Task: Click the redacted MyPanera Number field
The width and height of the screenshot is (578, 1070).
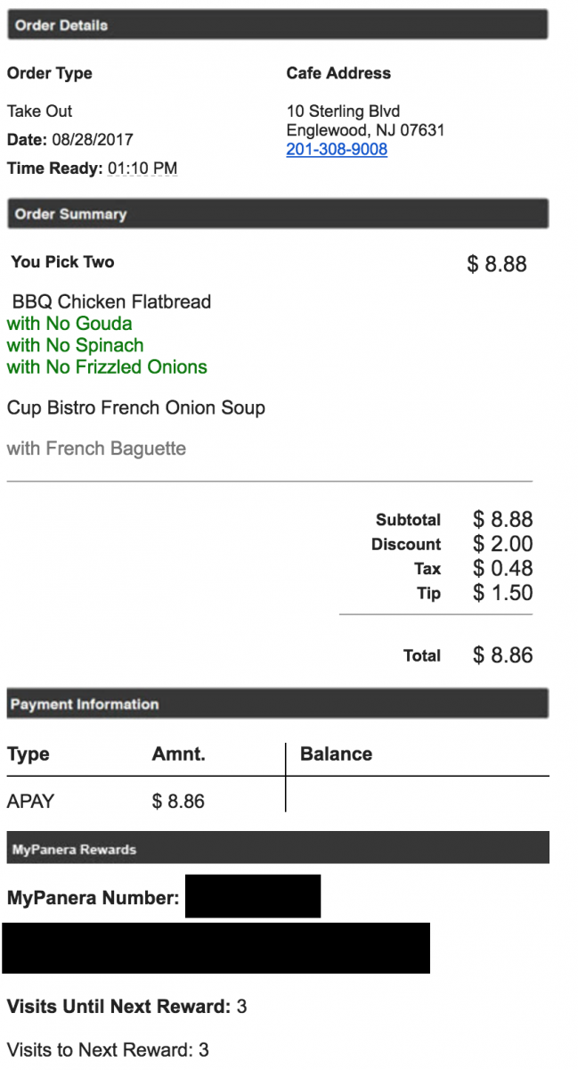Action: [x=252, y=897]
